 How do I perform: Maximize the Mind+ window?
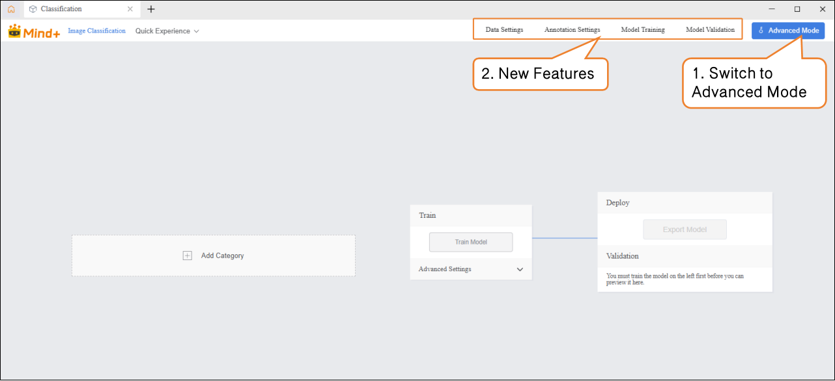(797, 9)
